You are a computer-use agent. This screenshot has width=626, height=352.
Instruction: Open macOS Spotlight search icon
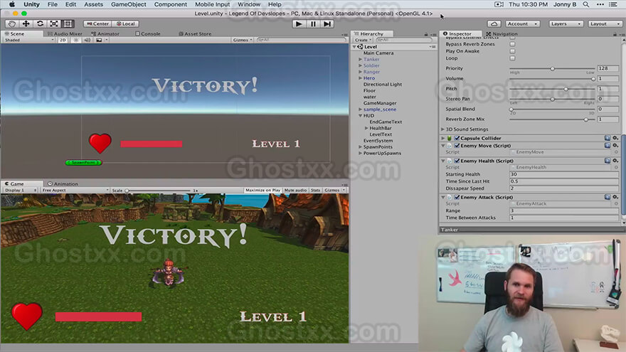tap(585, 4)
